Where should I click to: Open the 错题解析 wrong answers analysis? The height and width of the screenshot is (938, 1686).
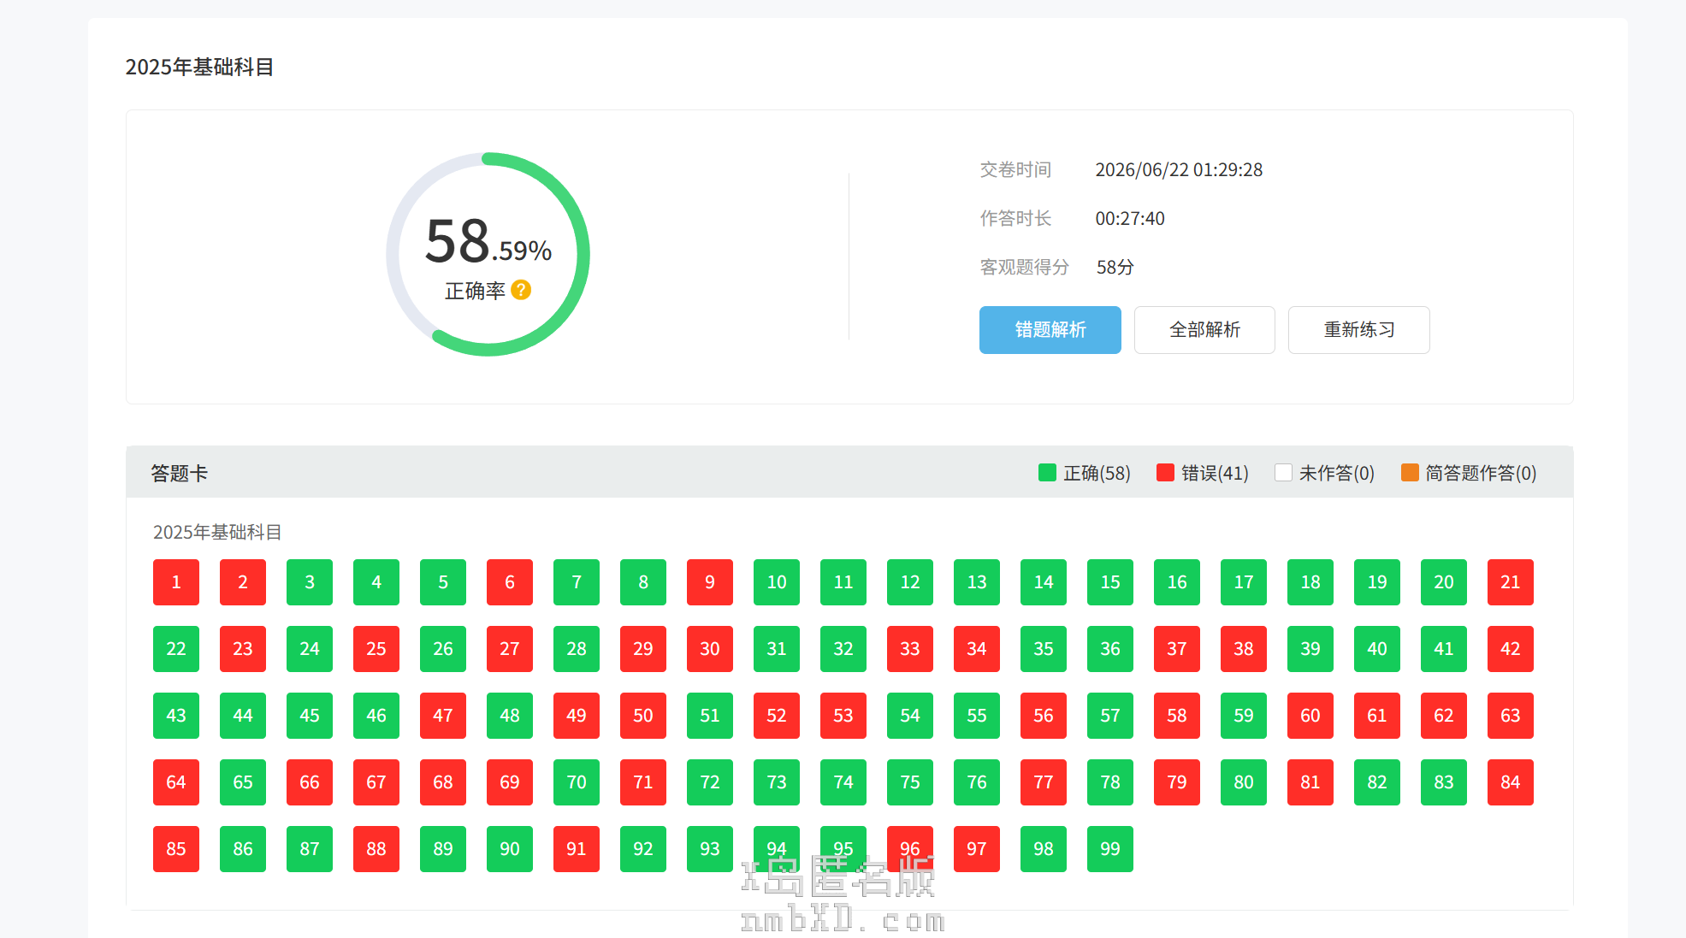click(1050, 329)
